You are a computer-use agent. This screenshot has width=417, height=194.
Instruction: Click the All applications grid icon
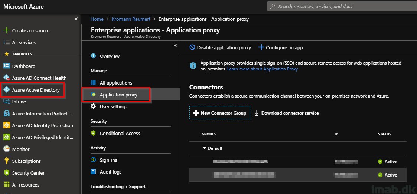pyautogui.click(x=93, y=83)
